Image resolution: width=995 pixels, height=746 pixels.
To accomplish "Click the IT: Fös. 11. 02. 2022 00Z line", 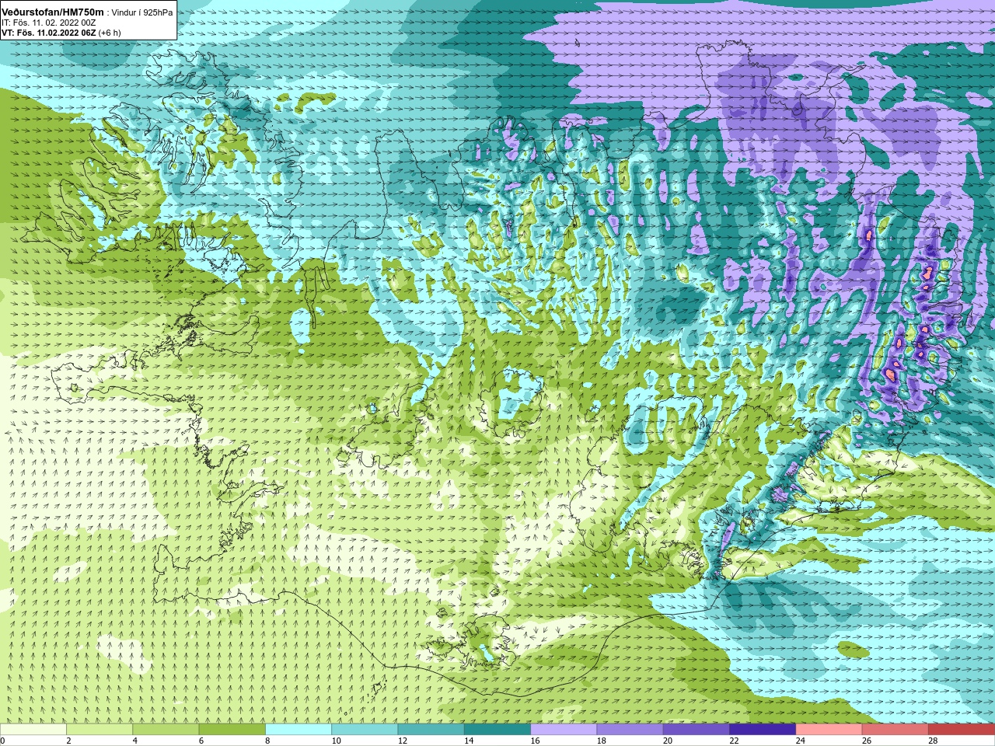I will point(49,23).
